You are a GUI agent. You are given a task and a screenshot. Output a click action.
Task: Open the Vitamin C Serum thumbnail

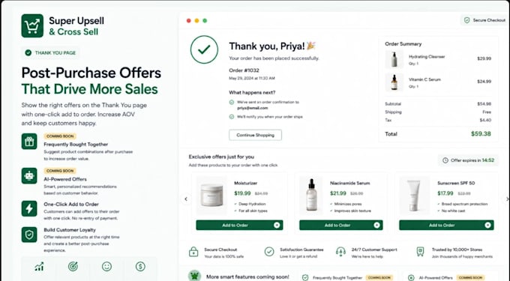click(x=394, y=82)
